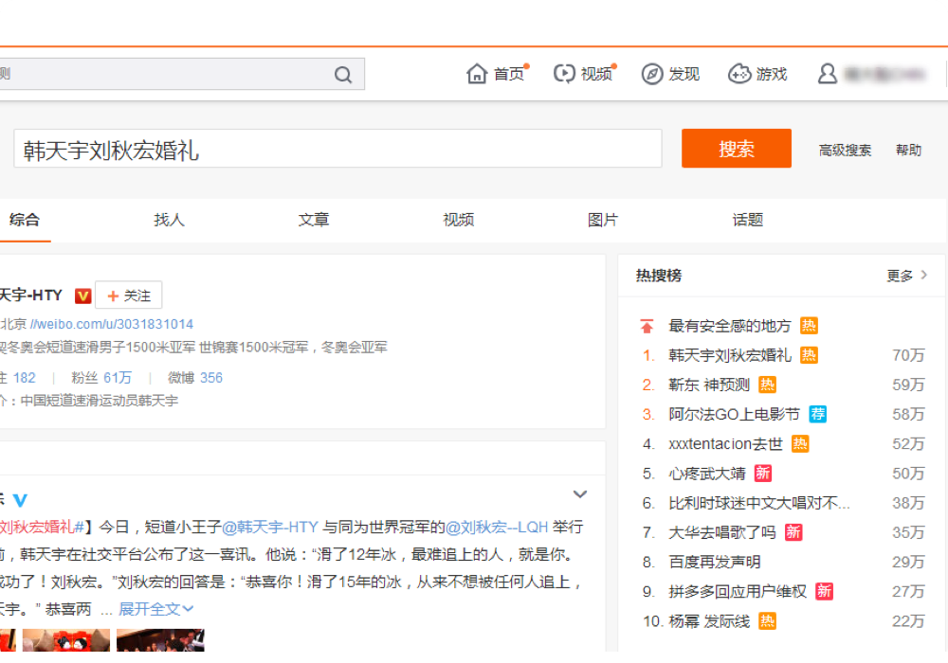Open hot search item xxxtentacion去世
This screenshot has width=948, height=663.
click(x=725, y=444)
